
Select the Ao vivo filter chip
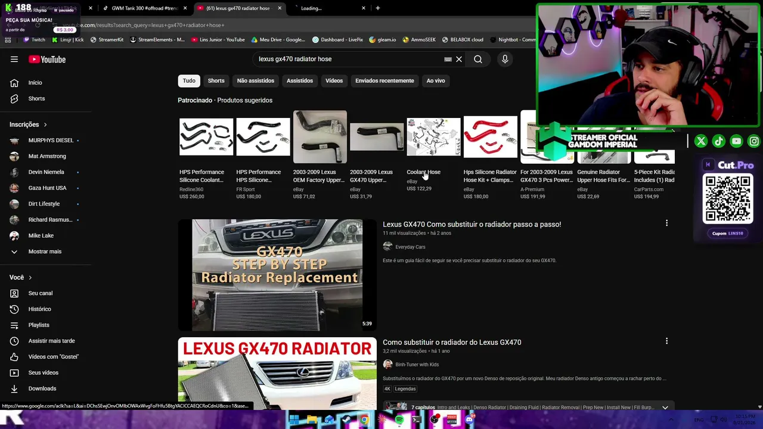tap(436, 80)
